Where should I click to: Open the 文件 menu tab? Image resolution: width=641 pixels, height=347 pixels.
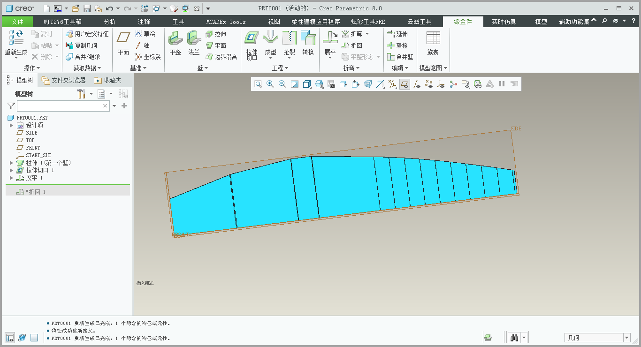pyautogui.click(x=17, y=22)
